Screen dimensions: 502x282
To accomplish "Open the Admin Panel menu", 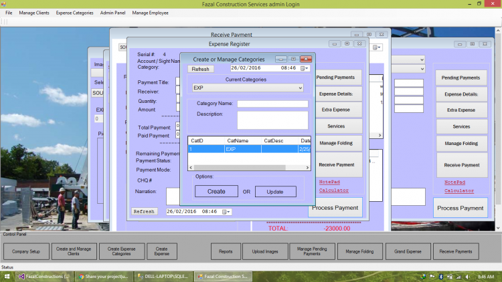I will point(112,13).
